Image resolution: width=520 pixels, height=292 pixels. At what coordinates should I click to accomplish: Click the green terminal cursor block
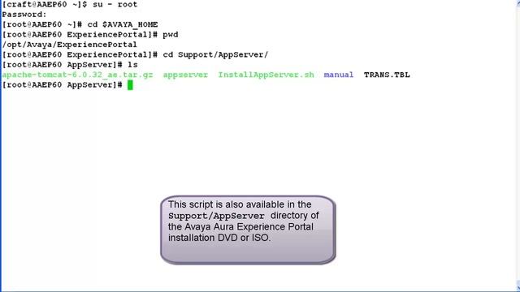coord(130,85)
